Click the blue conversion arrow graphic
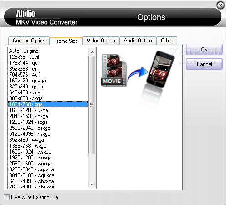 tap(137, 74)
